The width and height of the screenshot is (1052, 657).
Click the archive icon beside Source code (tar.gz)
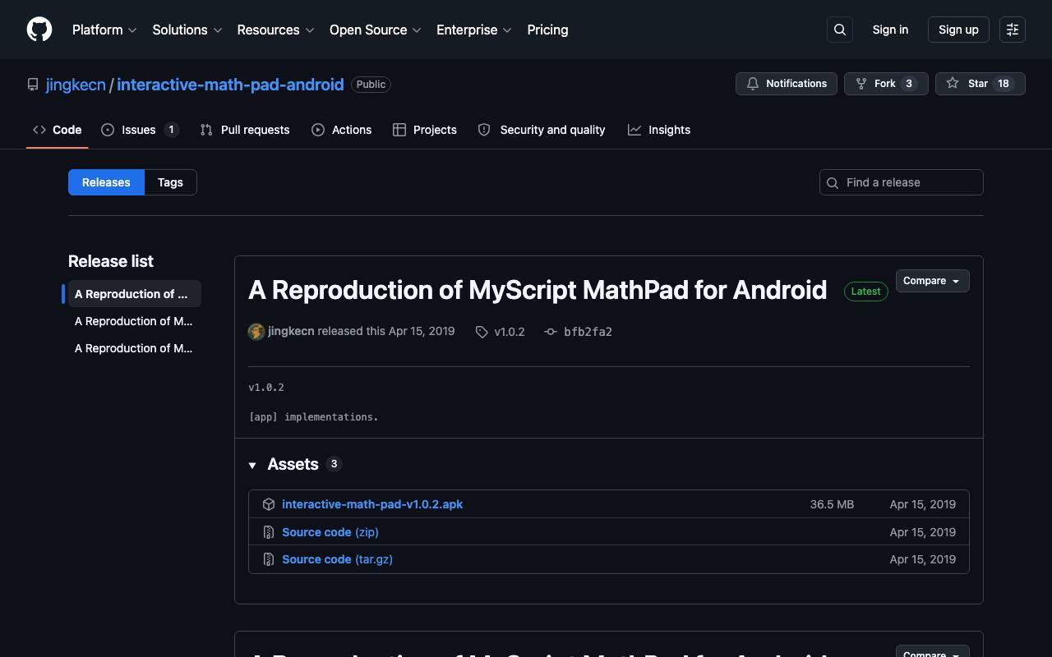(269, 559)
